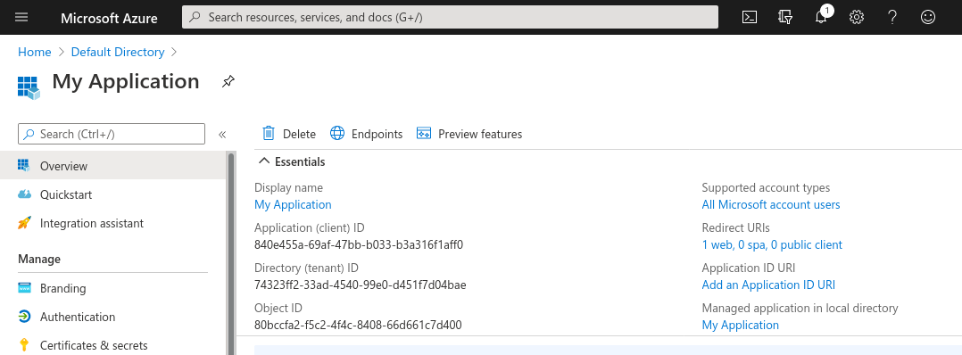Focus the search resources, services, and docs field
Viewport: 962px width, 355px height.
click(451, 17)
